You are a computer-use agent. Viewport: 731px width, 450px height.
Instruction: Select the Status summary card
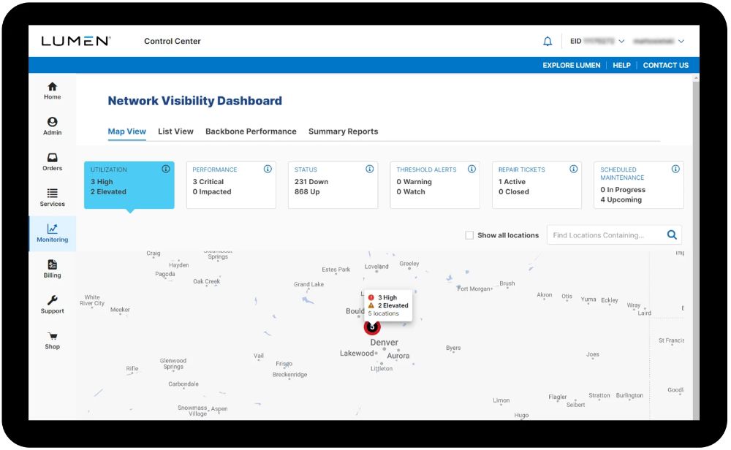tap(333, 185)
